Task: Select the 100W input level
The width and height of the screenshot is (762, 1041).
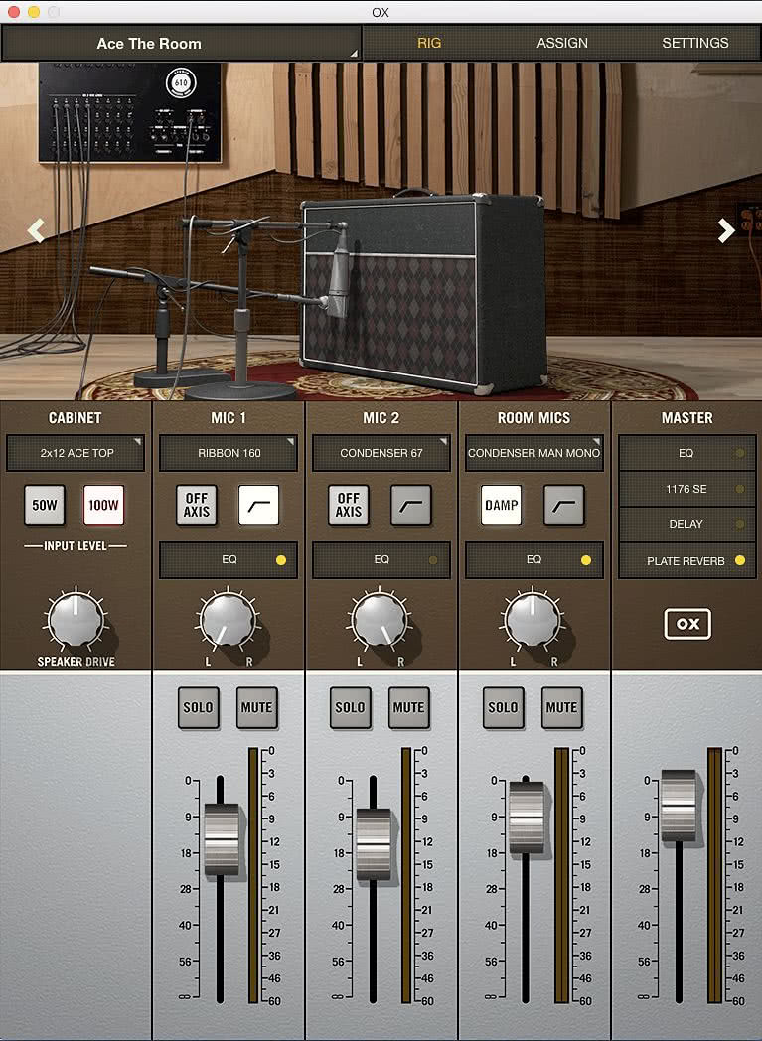Action: [x=103, y=506]
